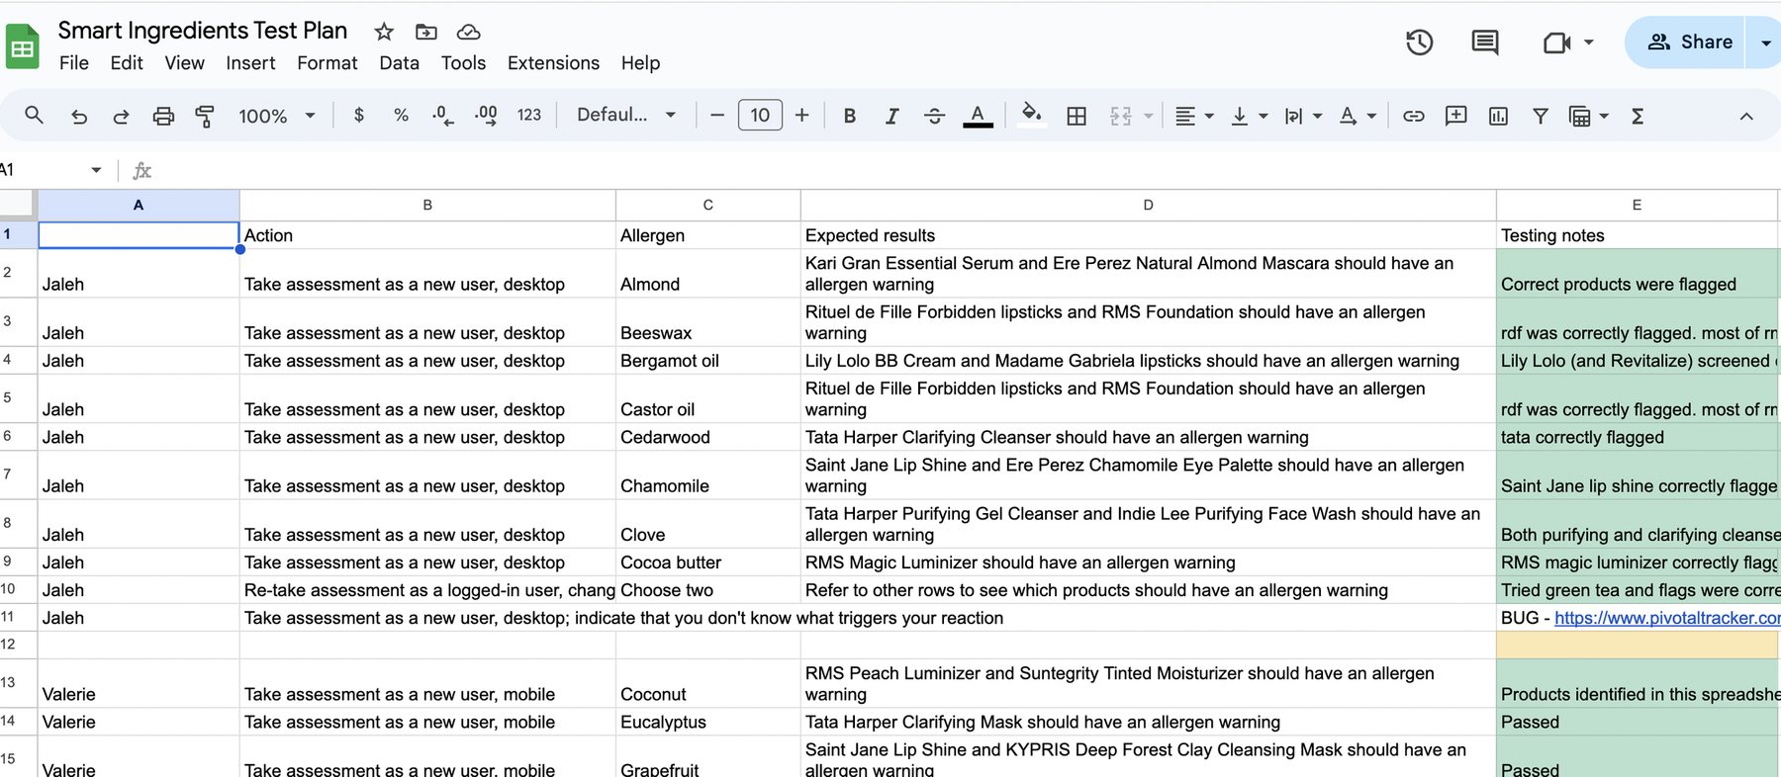Open the Google Sheets home icon
The width and height of the screenshot is (1781, 777).
(23, 46)
